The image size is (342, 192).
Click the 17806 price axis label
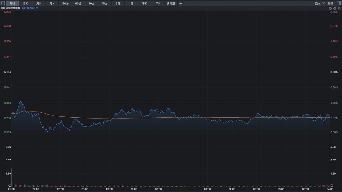pyautogui.click(x=7, y=12)
